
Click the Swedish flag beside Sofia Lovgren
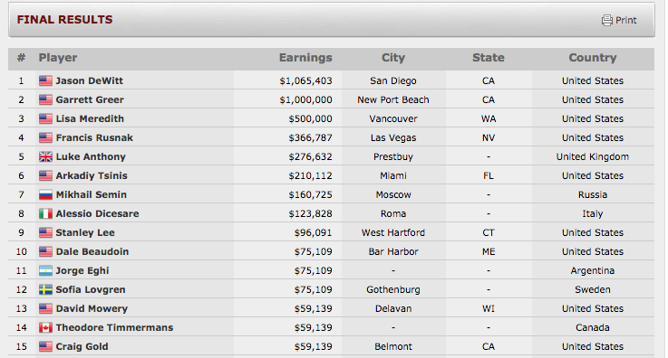(45, 289)
